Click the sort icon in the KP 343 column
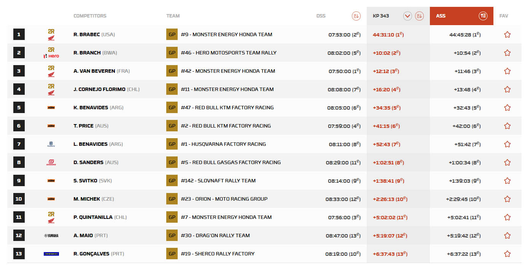Screen dimensions: 525x268 (419, 16)
